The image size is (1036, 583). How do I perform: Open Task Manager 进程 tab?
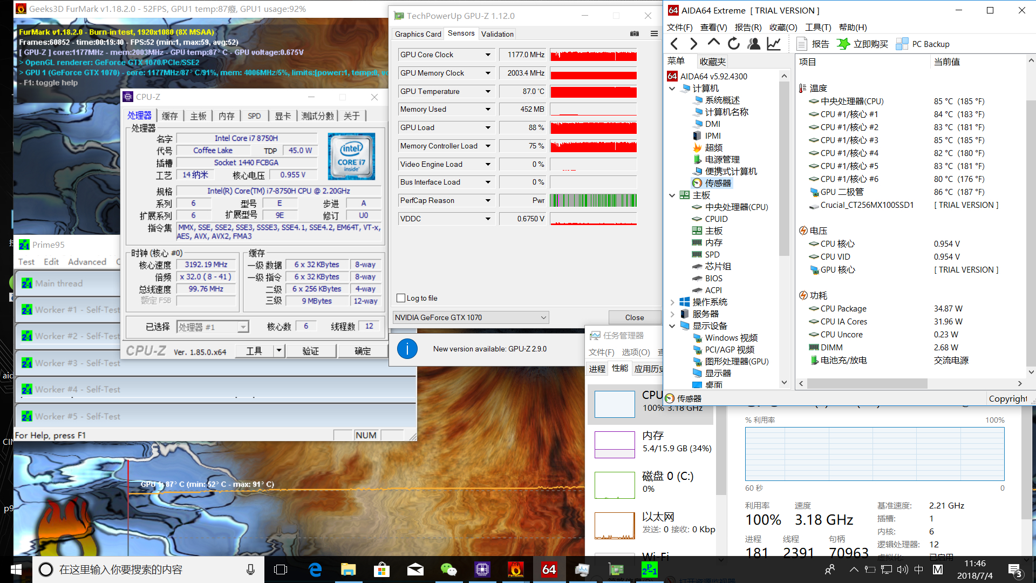click(597, 369)
